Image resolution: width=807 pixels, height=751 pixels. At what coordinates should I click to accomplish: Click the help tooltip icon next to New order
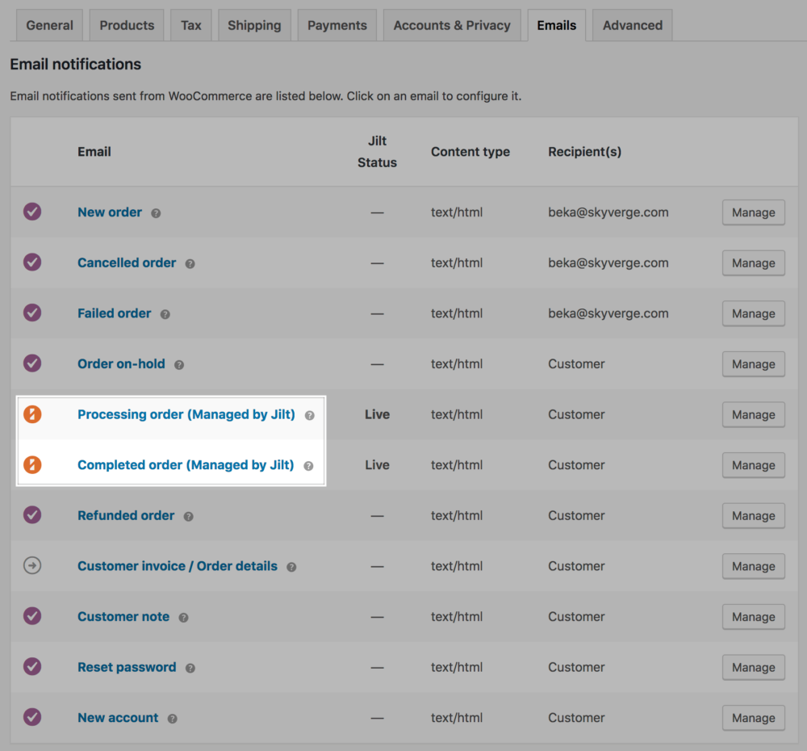tap(156, 213)
